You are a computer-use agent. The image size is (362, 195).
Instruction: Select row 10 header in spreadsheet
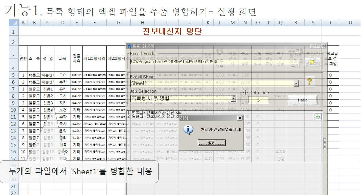(14, 110)
